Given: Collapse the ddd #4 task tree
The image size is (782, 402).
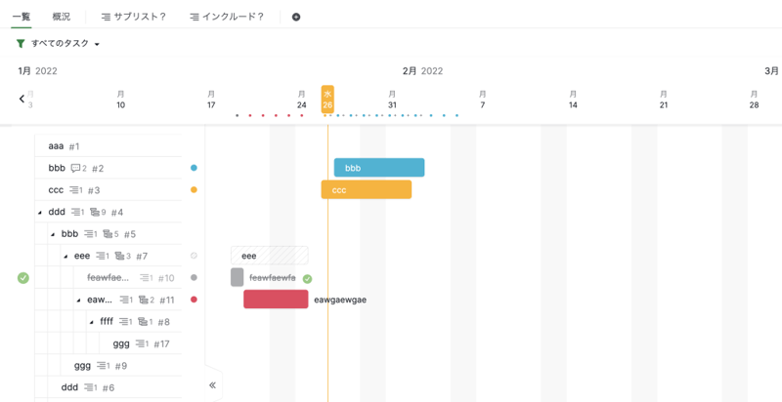Looking at the screenshot, I should [40, 212].
